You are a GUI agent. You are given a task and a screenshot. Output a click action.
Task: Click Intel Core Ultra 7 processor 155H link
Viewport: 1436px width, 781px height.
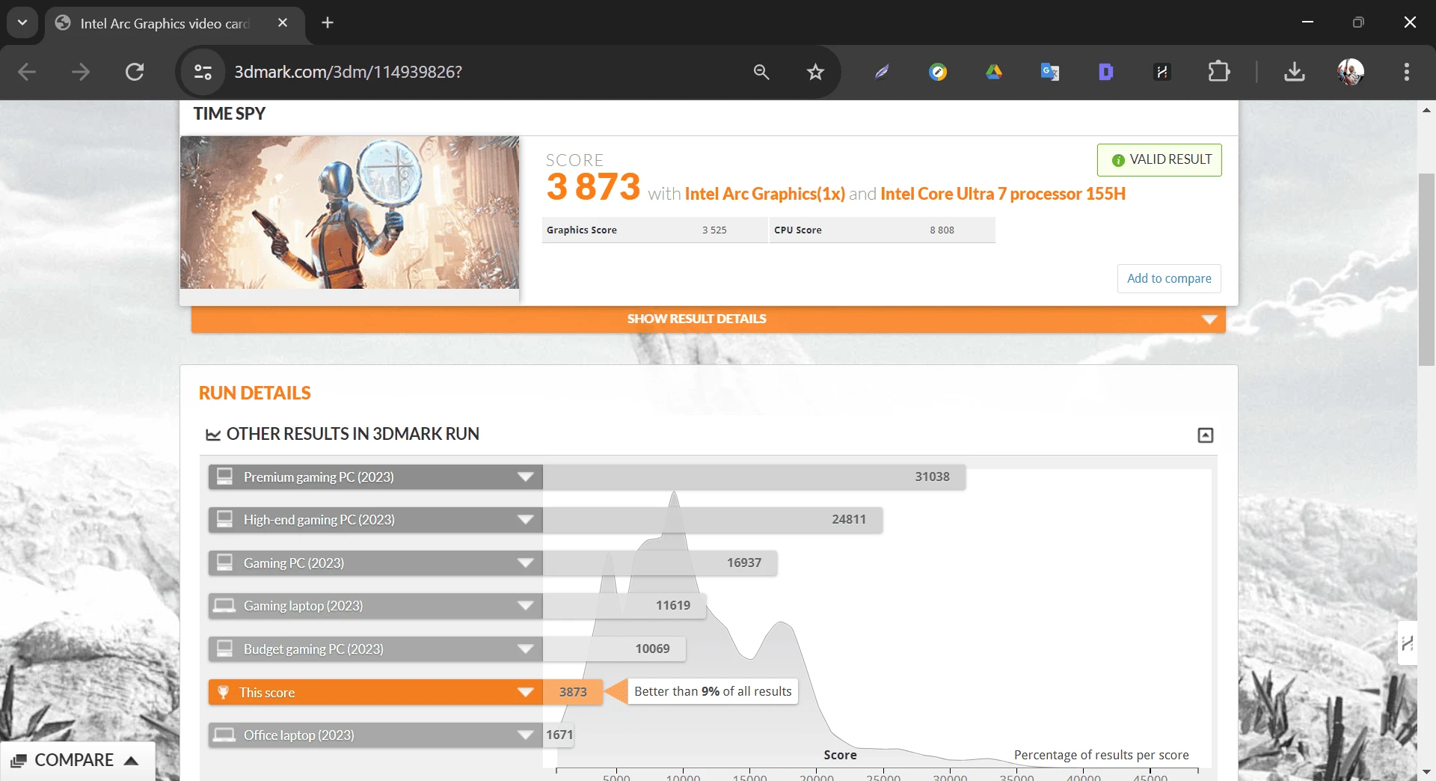1003,194
